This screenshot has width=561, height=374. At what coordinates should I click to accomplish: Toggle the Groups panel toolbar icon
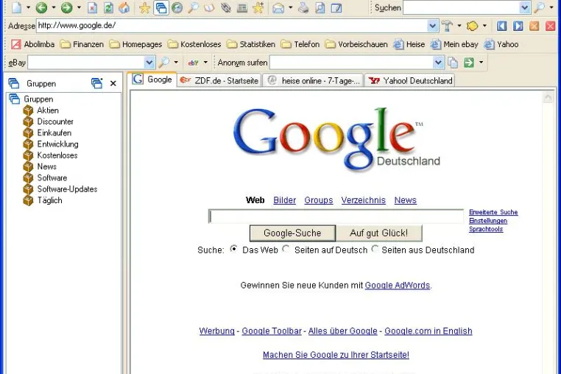161,7
